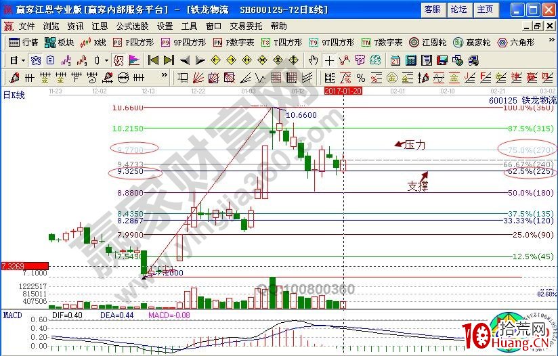
Task: Open the P数字表 tool
Action: coord(234,43)
